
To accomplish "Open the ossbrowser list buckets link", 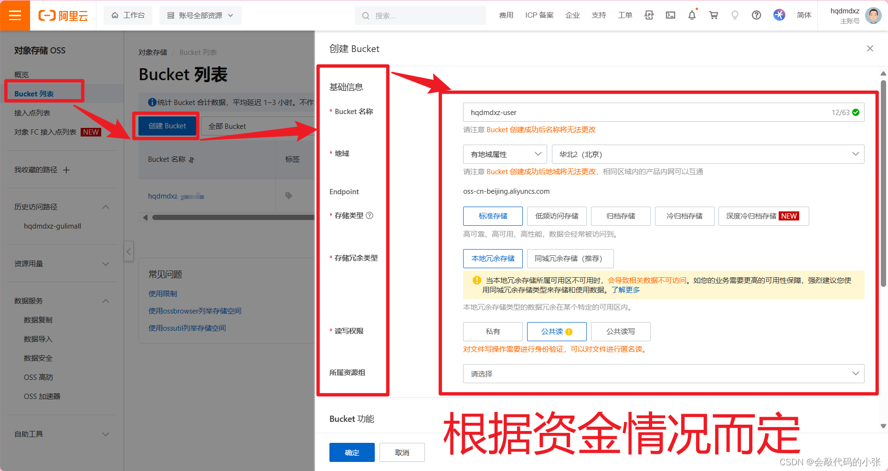I will 195,311.
